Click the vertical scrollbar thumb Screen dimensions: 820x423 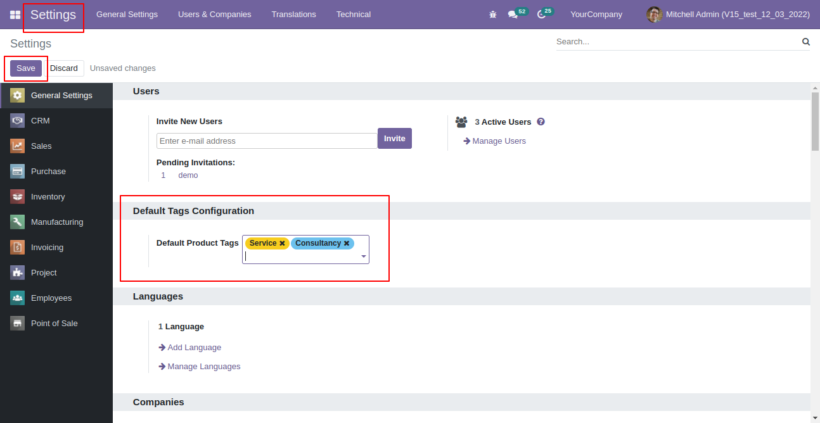815,121
